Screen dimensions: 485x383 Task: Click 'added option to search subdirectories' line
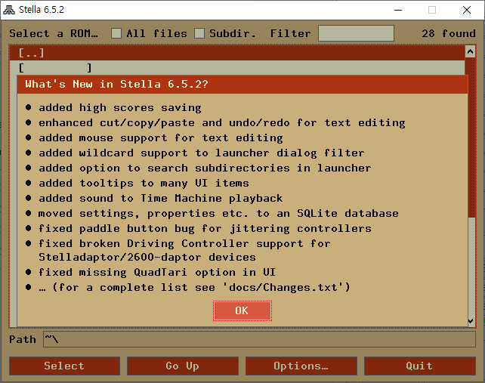205,168
